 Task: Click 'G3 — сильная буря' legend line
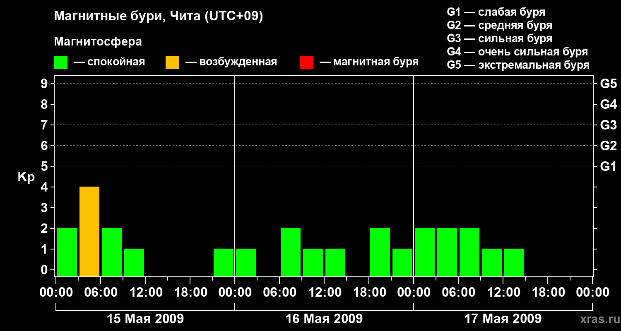click(x=499, y=38)
